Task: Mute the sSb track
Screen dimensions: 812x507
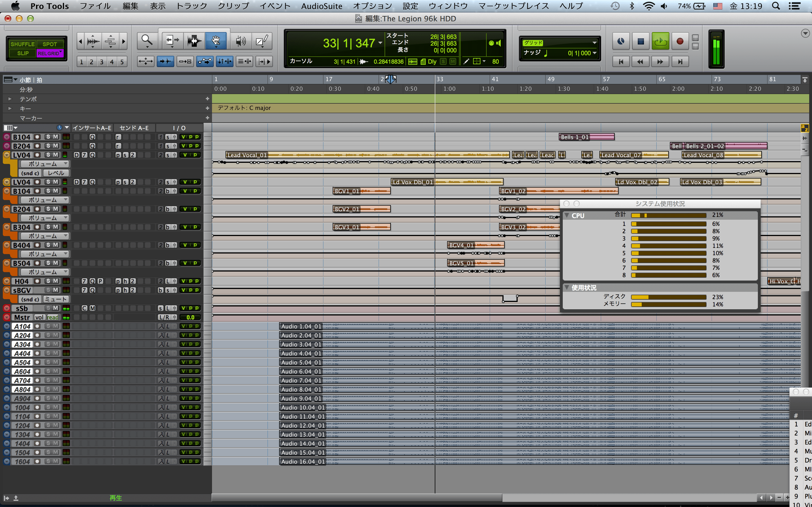Action: (56, 308)
